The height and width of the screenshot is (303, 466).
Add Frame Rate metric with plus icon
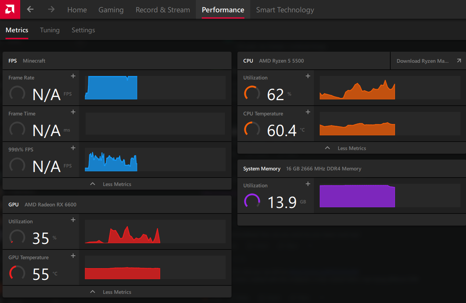click(73, 76)
